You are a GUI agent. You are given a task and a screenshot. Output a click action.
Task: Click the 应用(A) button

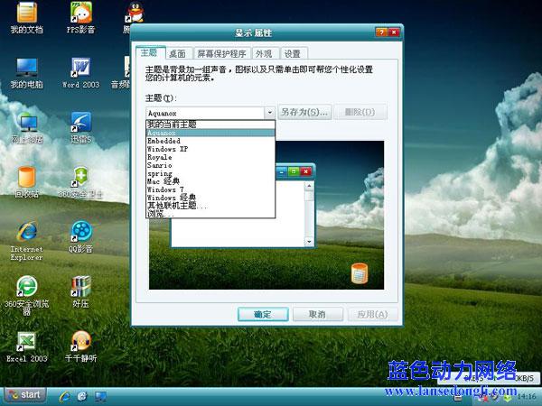(372, 315)
